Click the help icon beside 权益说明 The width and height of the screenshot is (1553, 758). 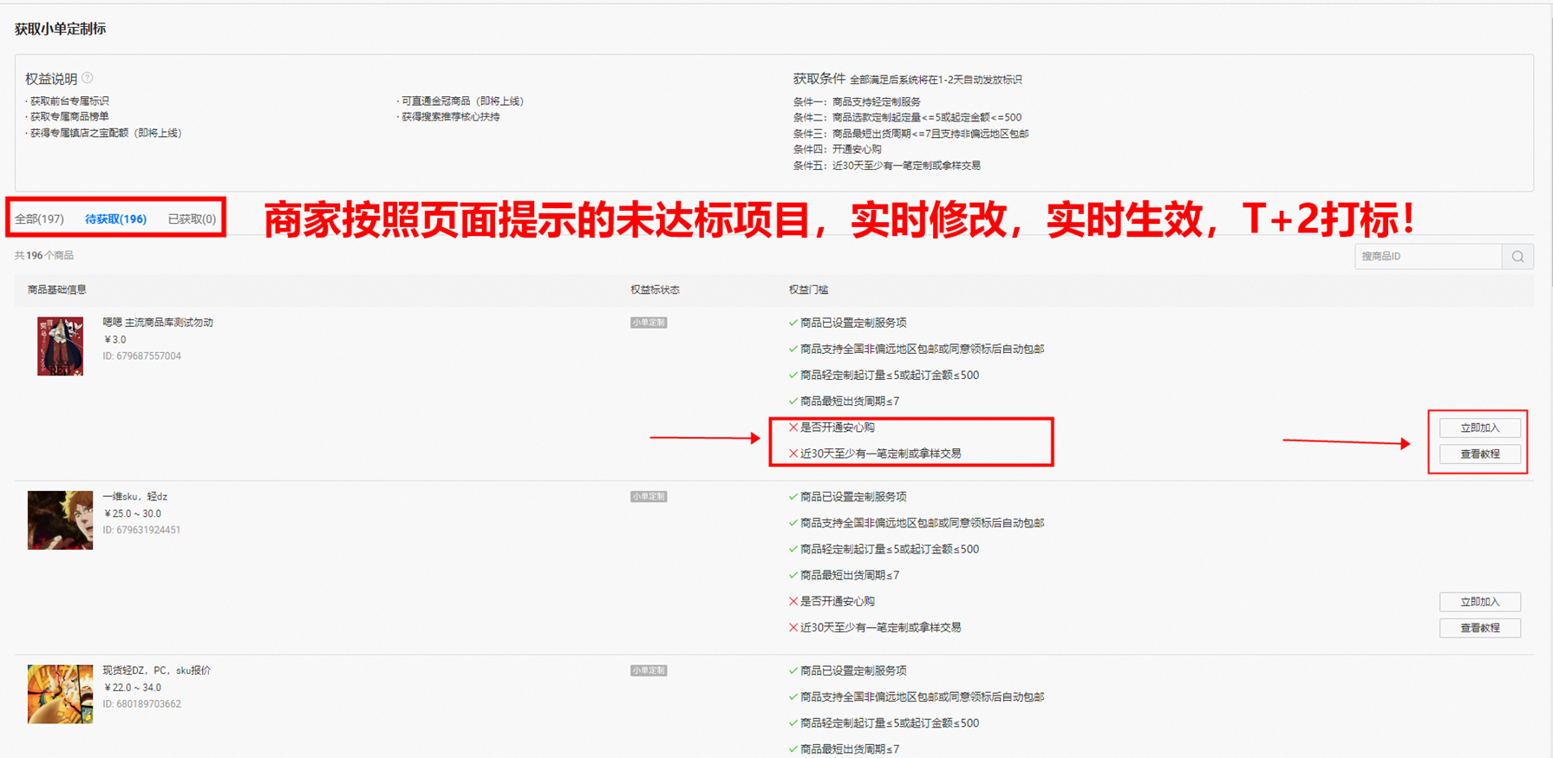coord(88,78)
